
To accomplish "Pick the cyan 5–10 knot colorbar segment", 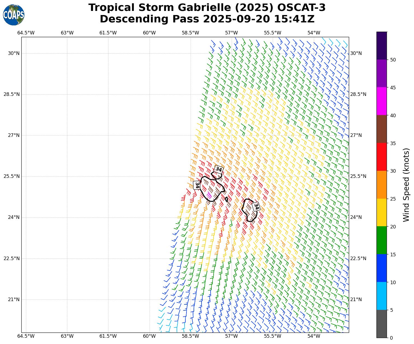I will [381, 296].
